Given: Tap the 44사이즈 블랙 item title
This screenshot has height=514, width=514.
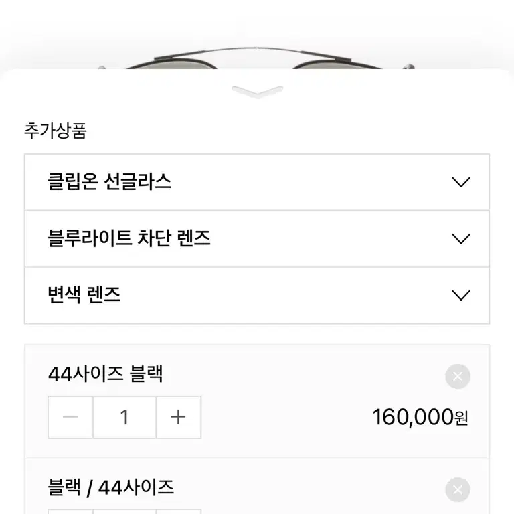Looking at the screenshot, I should coord(105,373).
